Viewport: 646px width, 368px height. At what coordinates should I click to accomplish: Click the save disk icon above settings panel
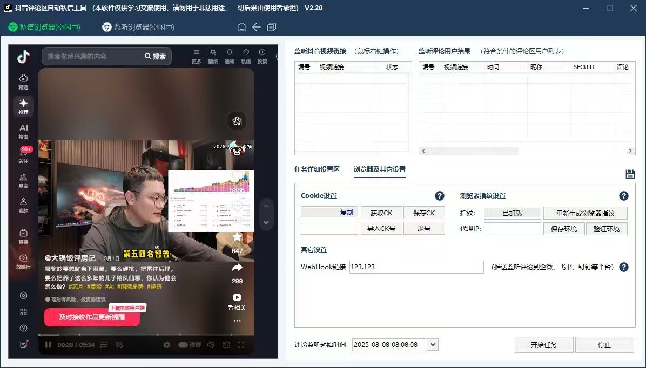pos(630,174)
